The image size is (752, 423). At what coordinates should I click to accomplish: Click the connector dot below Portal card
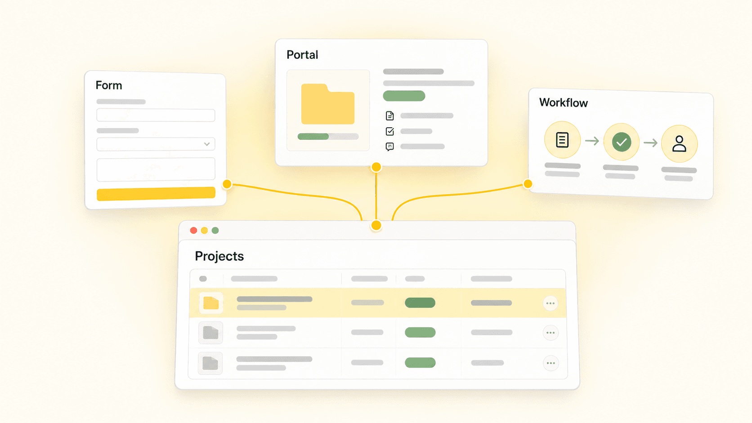[x=376, y=167]
